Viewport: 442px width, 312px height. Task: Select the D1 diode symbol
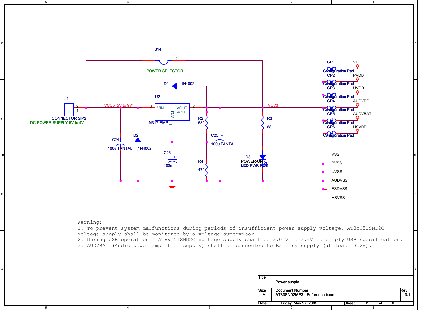click(x=174, y=86)
